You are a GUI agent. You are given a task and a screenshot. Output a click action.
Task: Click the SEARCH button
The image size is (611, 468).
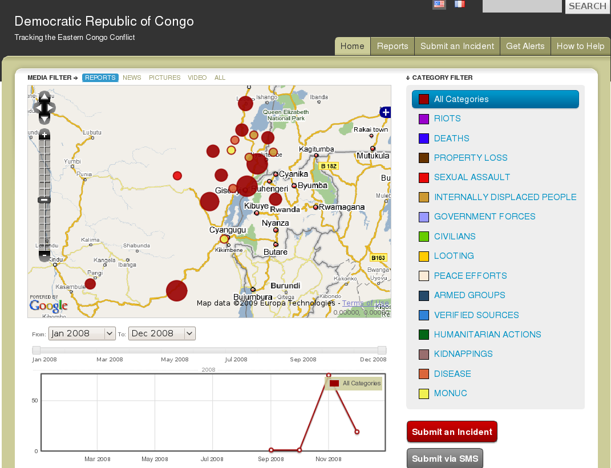(x=587, y=6)
